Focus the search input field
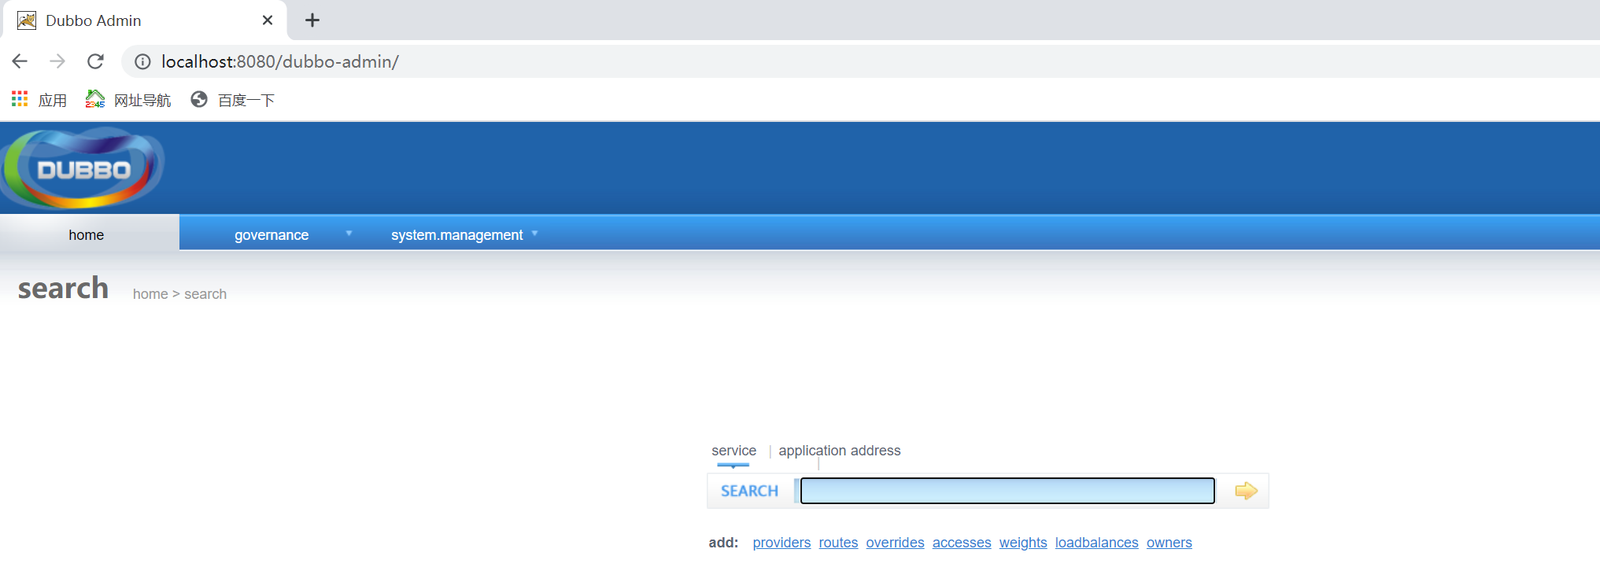 tap(1007, 491)
